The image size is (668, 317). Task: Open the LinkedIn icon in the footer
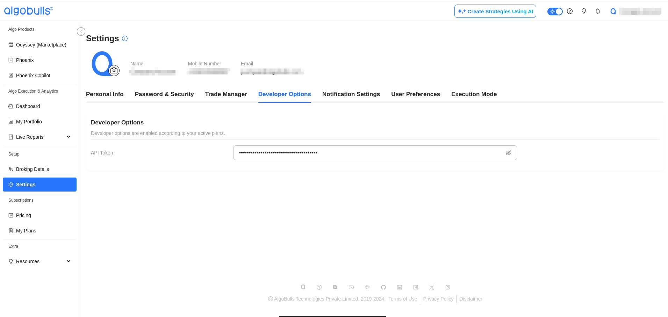(x=400, y=287)
